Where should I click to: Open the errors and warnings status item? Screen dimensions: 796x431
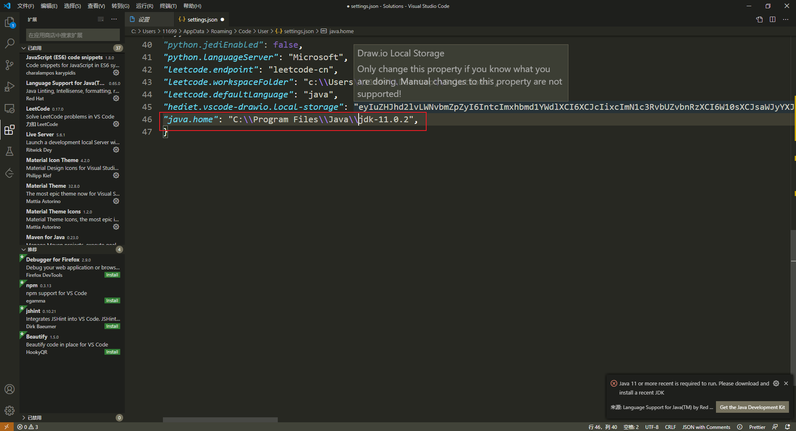point(27,427)
